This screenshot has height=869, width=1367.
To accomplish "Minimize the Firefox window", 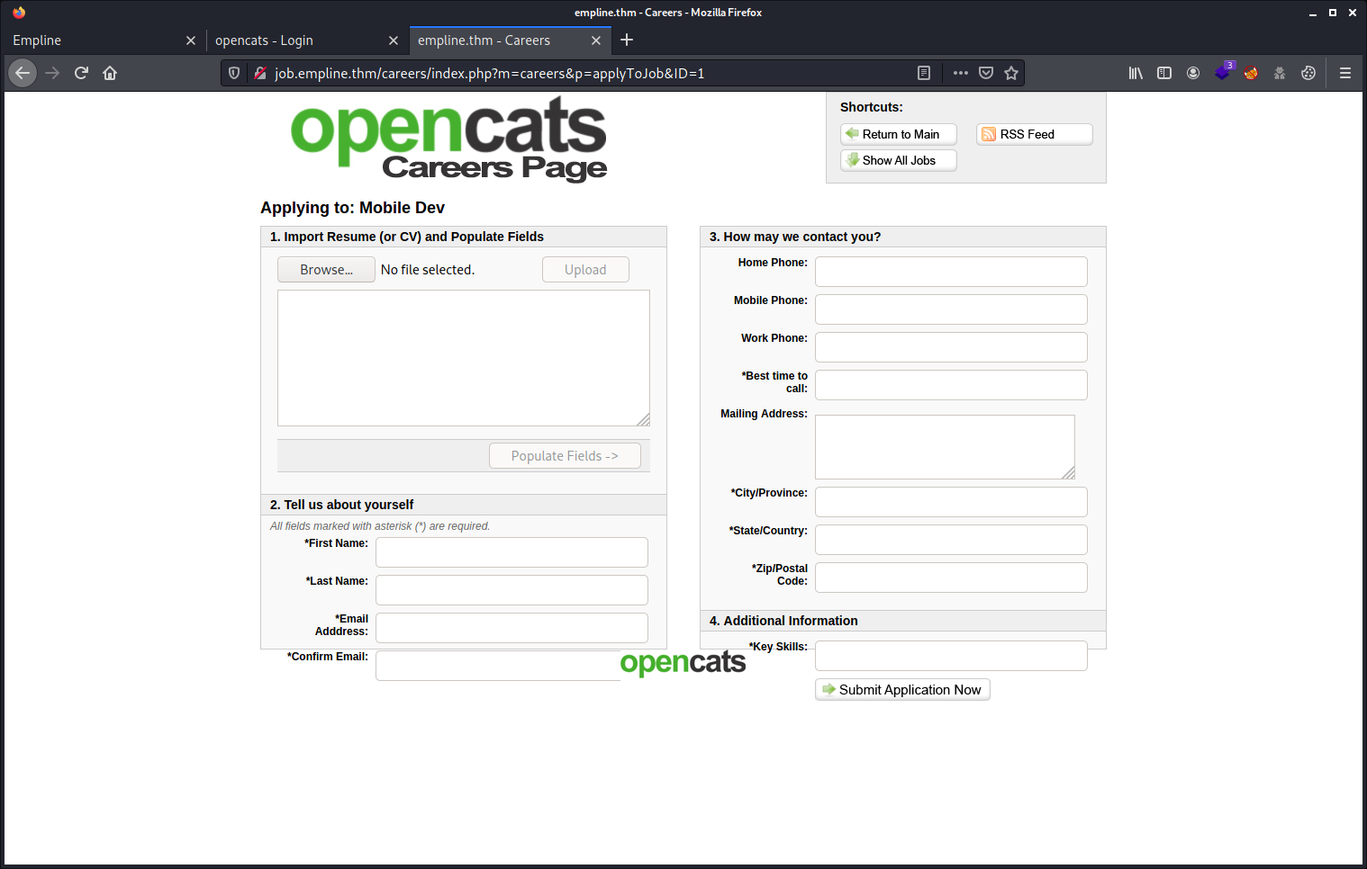I will coord(1313,13).
